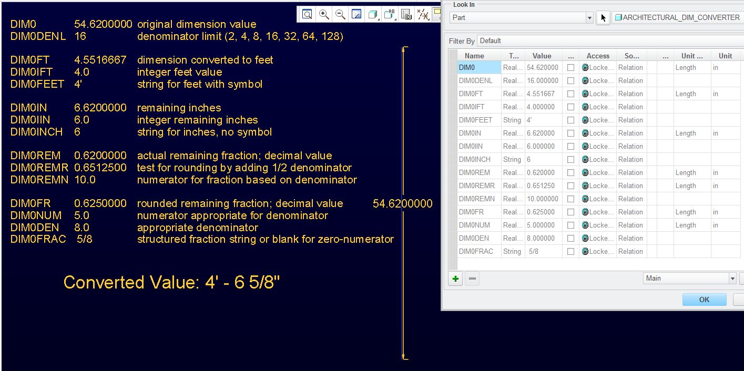The width and height of the screenshot is (744, 371).
Task: Toggle designate checkbox for DIM0REM
Action: click(570, 172)
